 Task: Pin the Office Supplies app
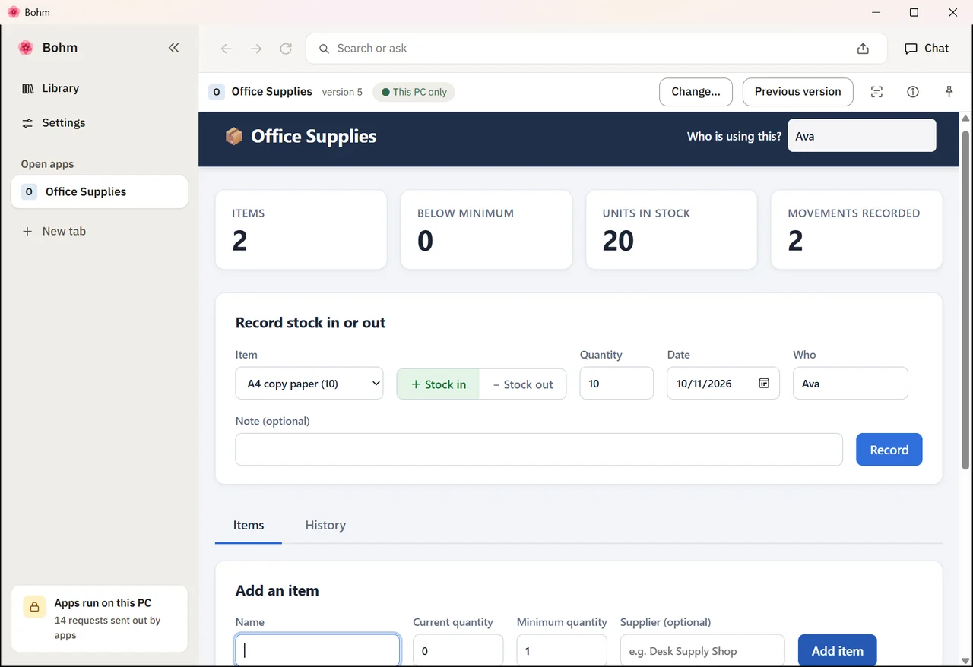click(x=949, y=92)
